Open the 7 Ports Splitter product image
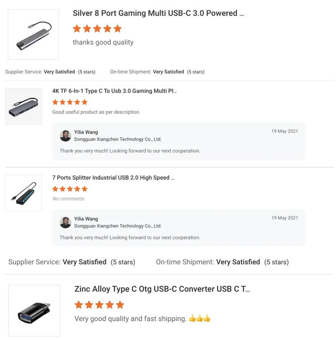 point(24,193)
